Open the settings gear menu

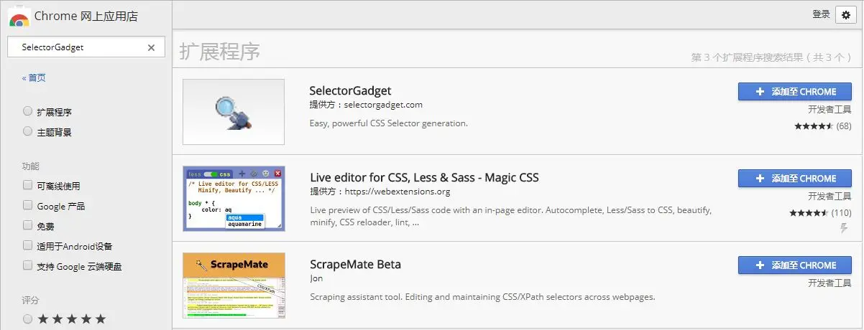(x=846, y=15)
